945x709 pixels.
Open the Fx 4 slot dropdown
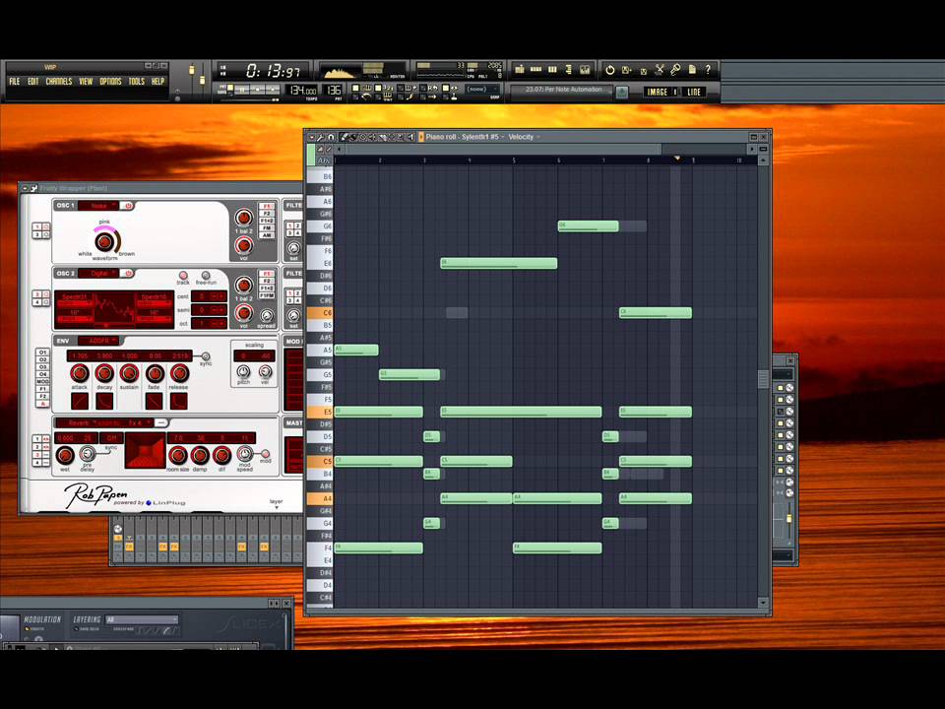coord(138,422)
